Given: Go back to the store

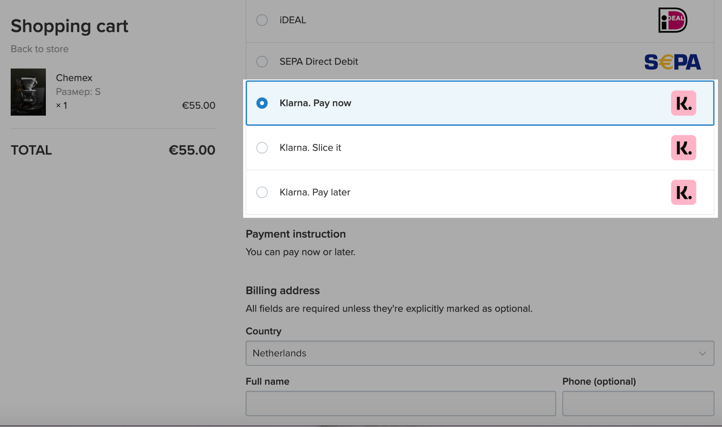Looking at the screenshot, I should (x=39, y=49).
